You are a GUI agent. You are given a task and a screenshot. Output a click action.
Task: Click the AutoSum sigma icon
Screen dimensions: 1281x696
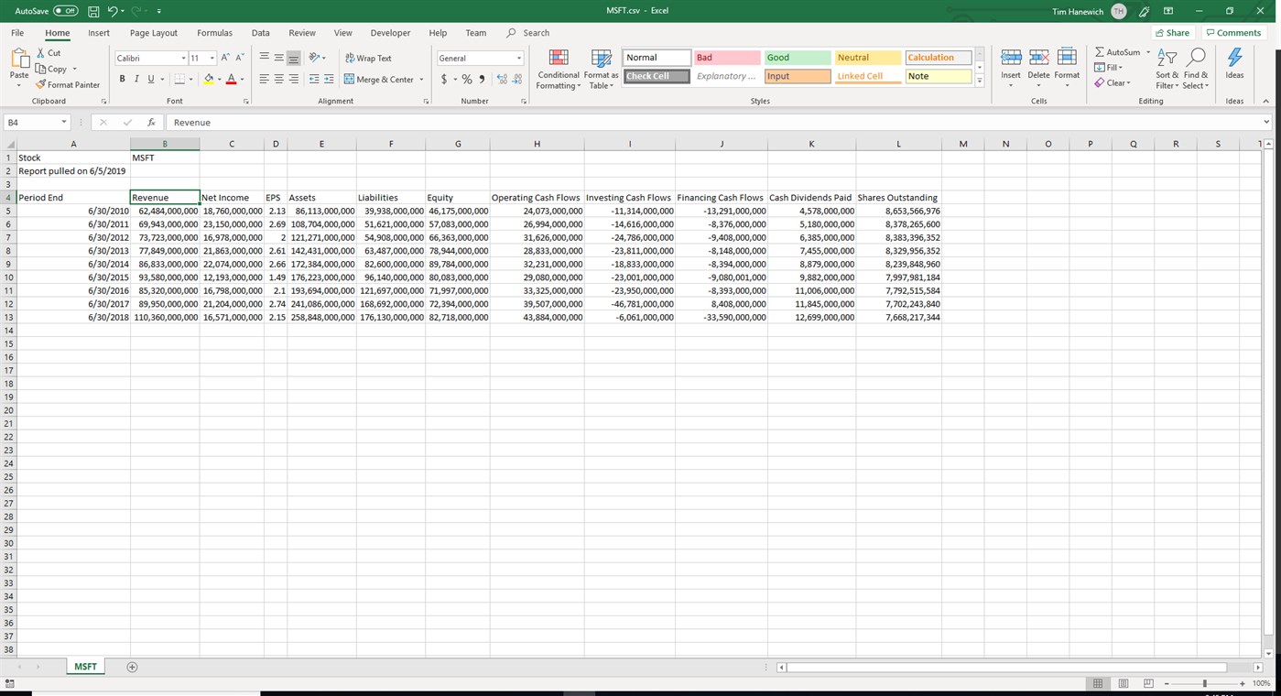click(1101, 53)
